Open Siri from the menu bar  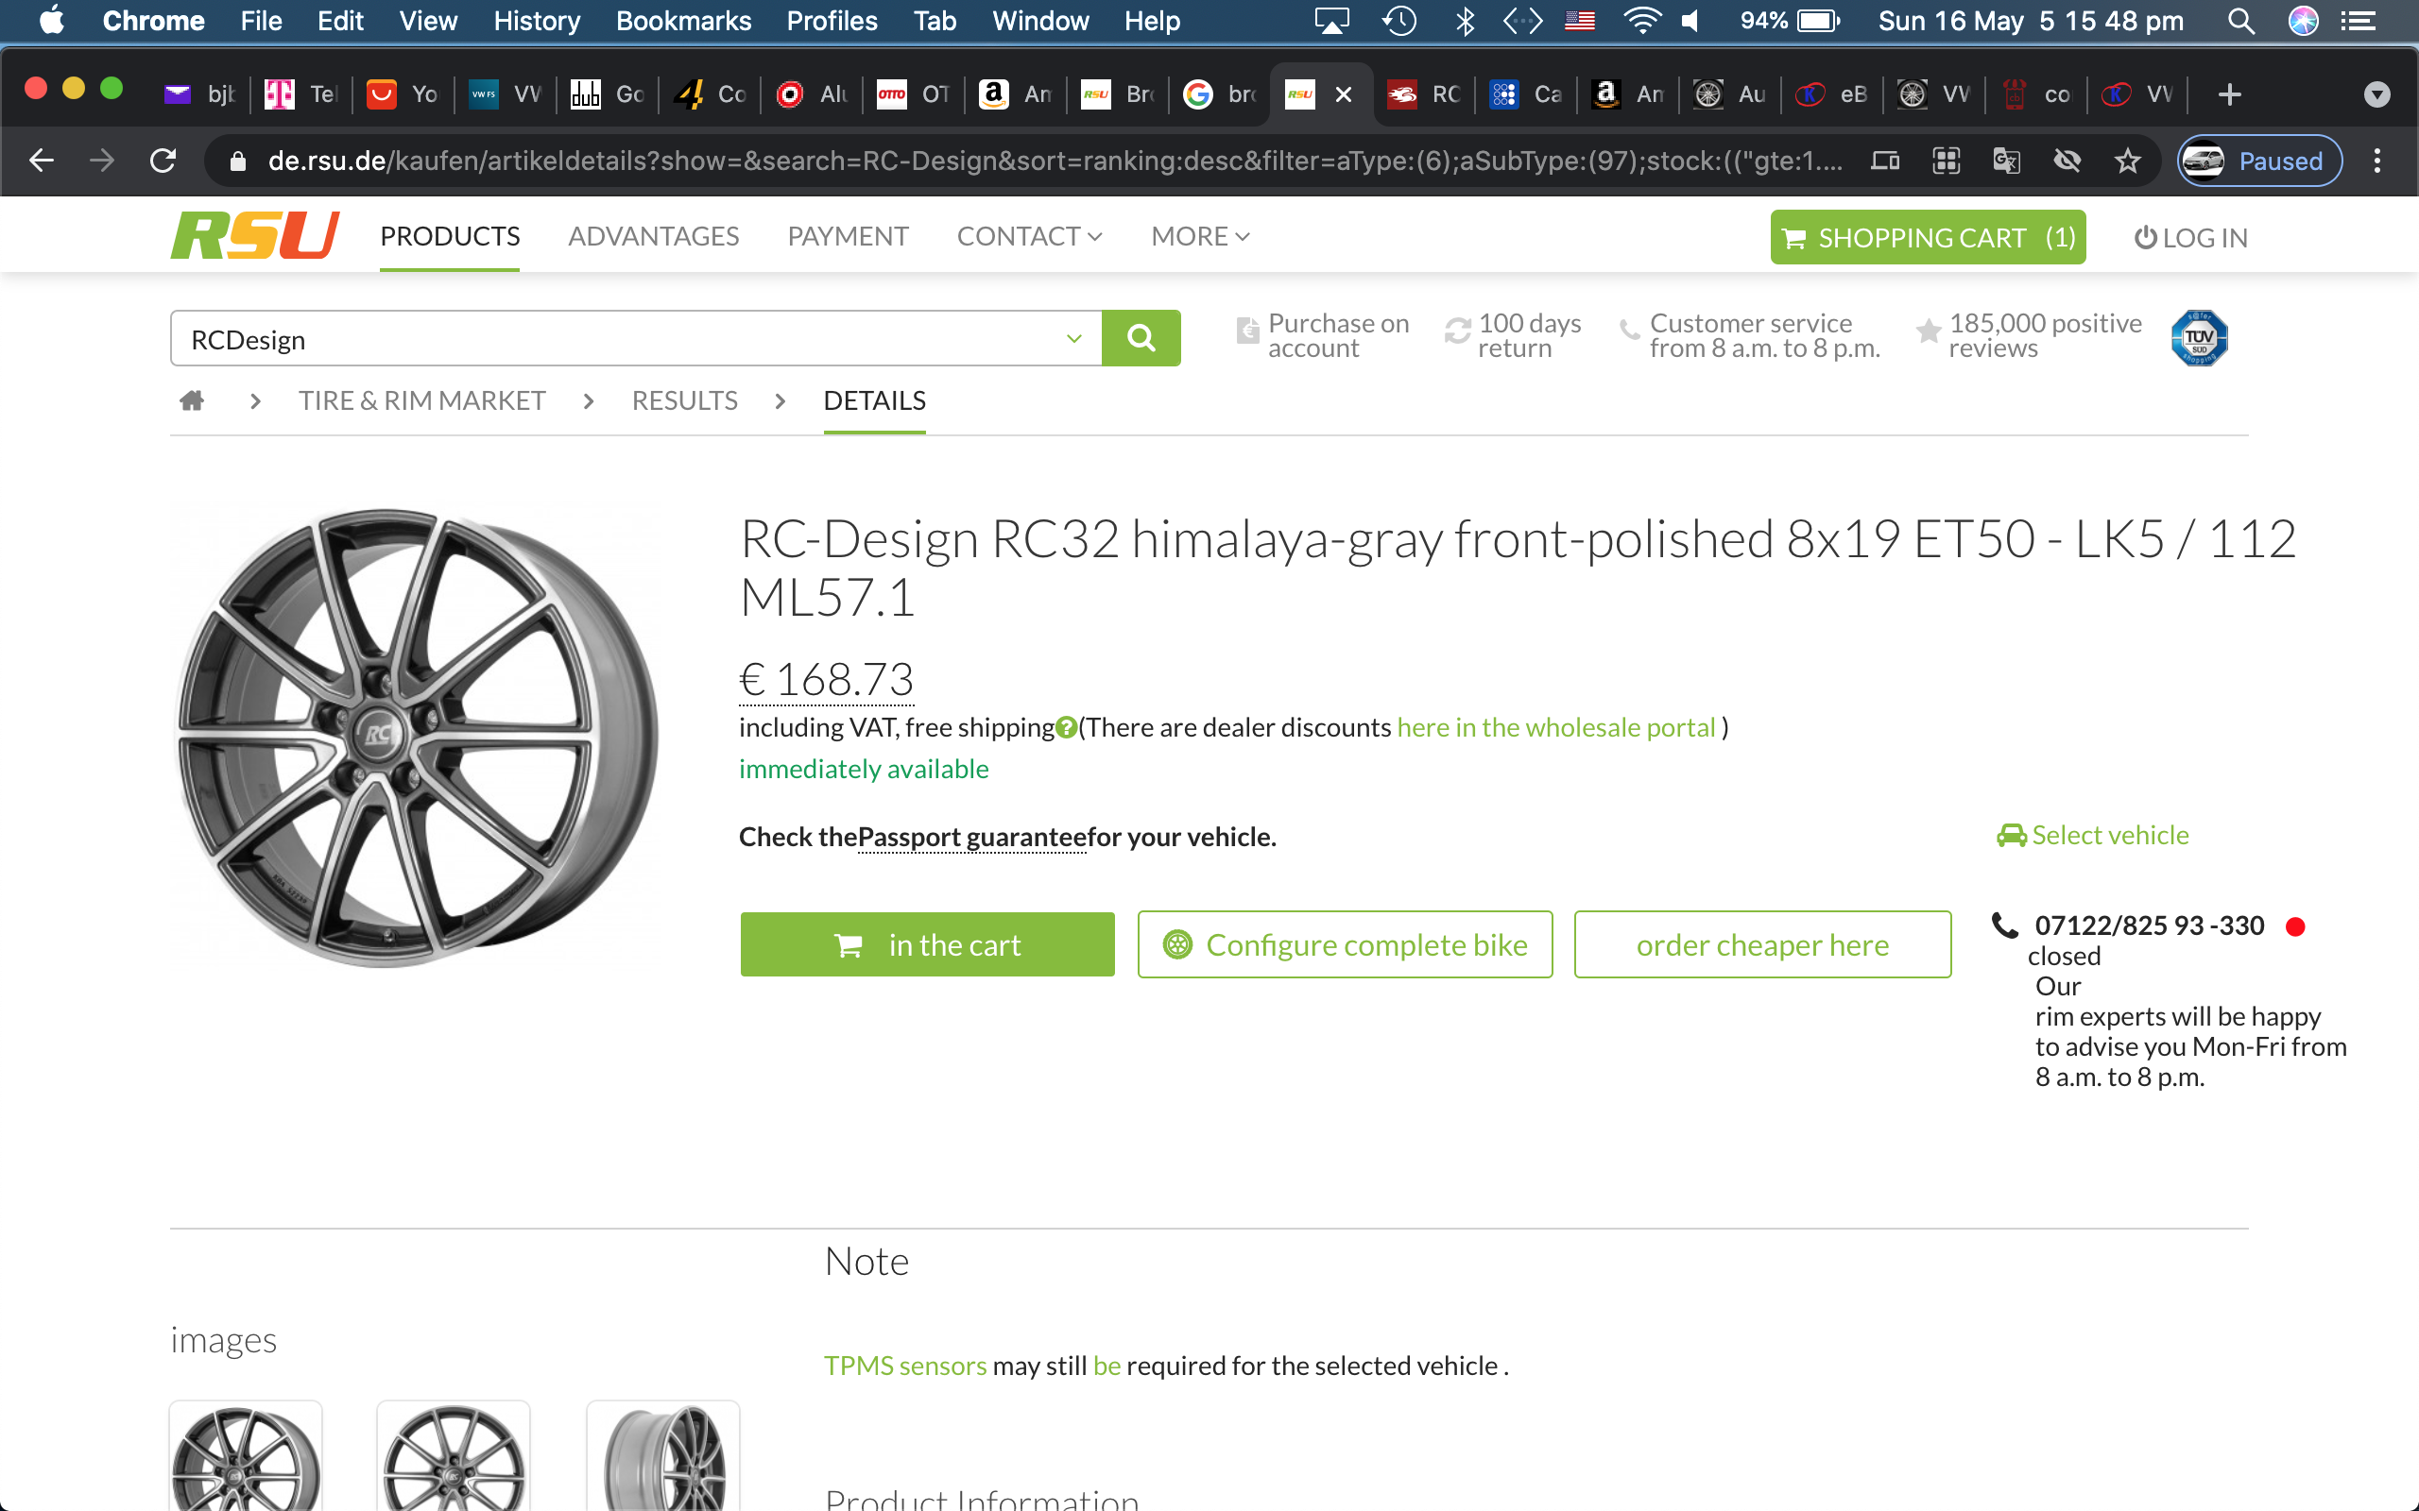(x=2303, y=21)
